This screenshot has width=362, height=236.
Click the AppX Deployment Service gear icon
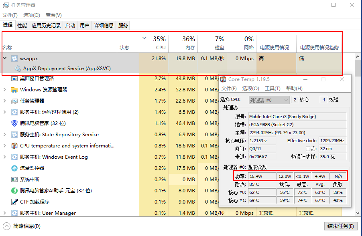coord(18,69)
